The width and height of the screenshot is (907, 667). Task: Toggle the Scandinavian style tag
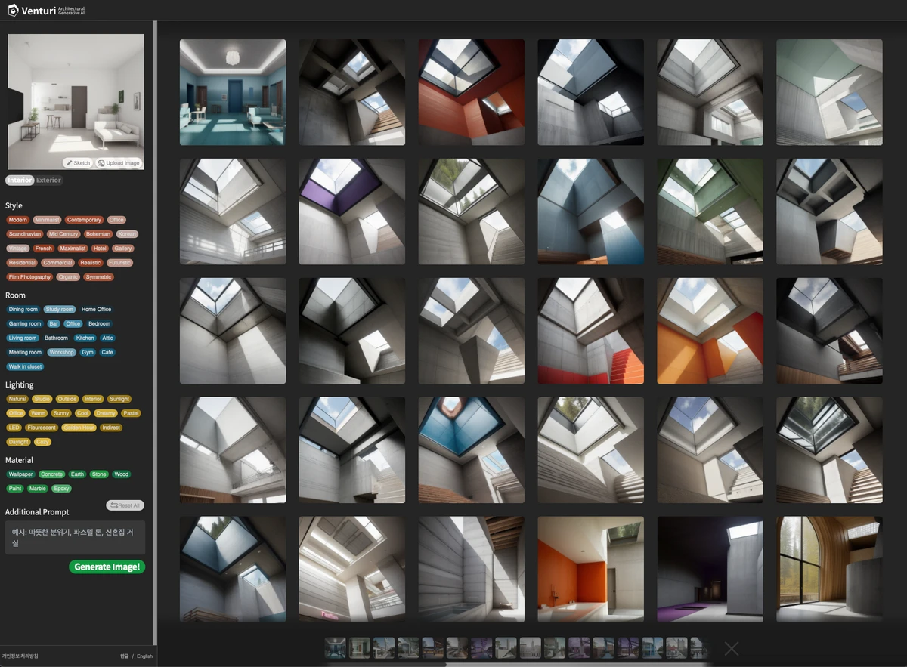(25, 234)
